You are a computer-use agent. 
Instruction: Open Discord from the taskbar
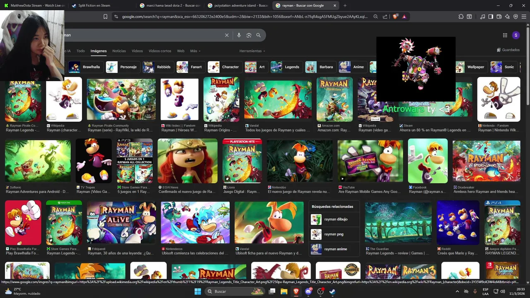pyautogui.click(x=308, y=291)
